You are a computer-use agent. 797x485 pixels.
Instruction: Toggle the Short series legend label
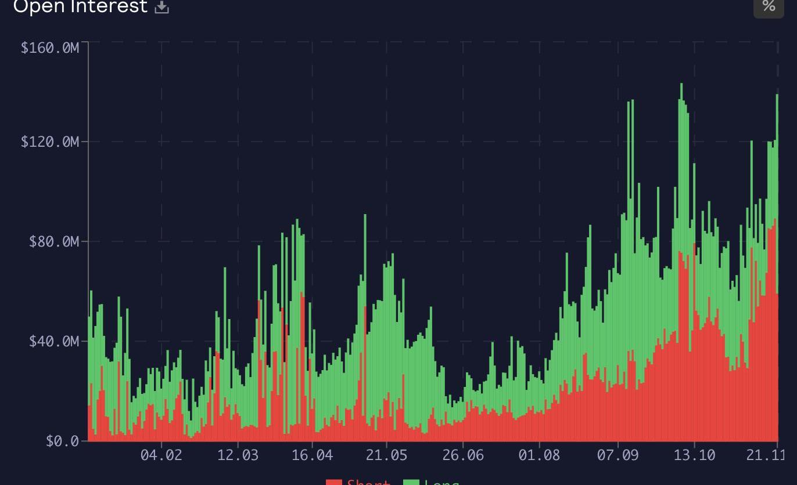coord(368,483)
